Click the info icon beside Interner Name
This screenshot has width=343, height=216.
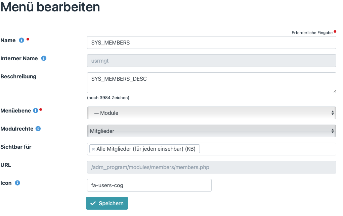43,58
